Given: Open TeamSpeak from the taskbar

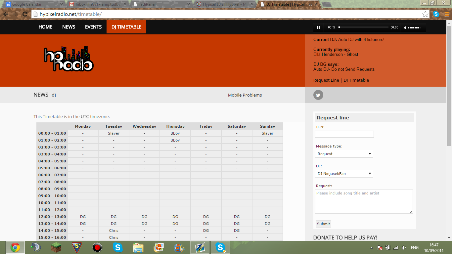Looking at the screenshot, I should click(x=35, y=247).
